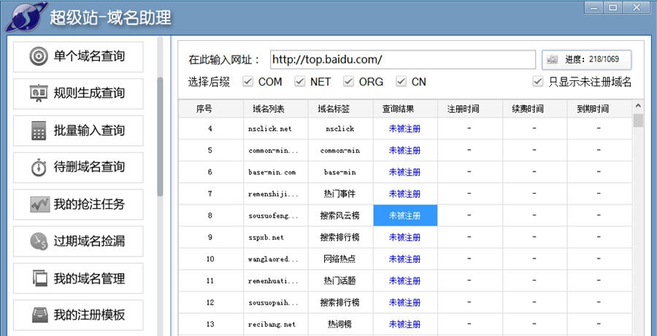Click 未被注册 link in row 7
This screenshot has height=336, width=657.
[404, 194]
